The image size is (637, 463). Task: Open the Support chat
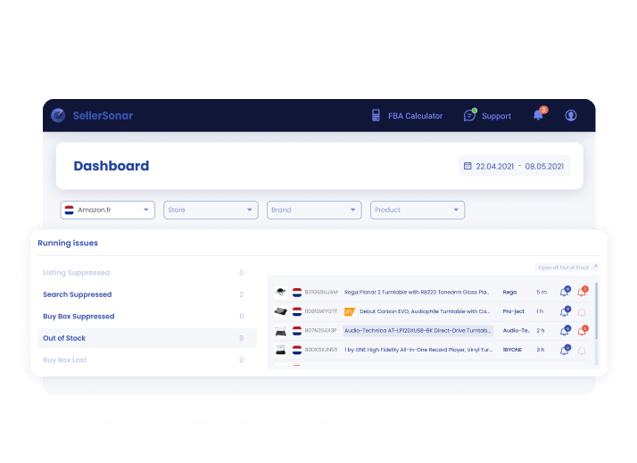487,116
